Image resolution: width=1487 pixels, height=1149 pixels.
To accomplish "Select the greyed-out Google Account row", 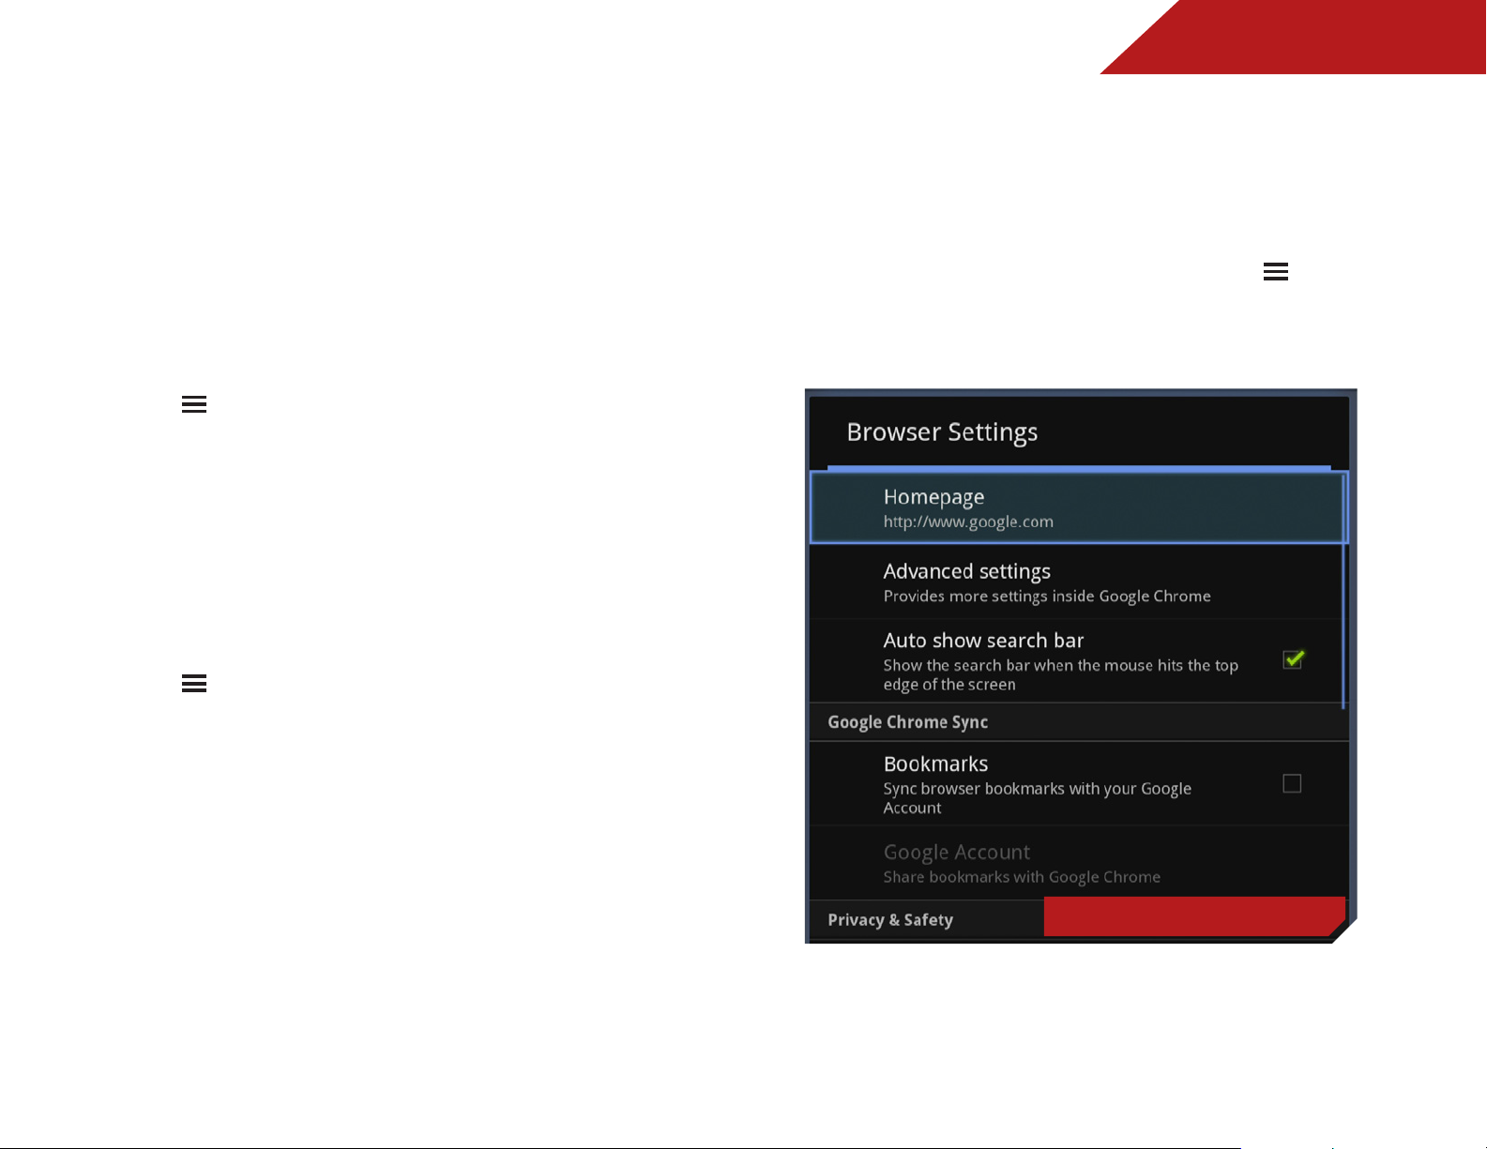I will coord(1079,863).
